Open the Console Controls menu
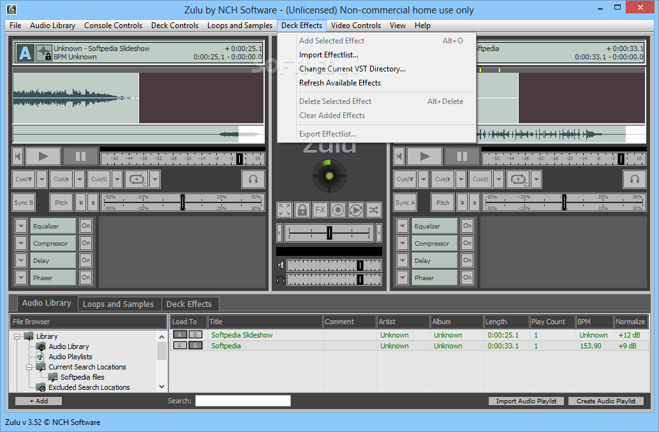 coord(113,26)
